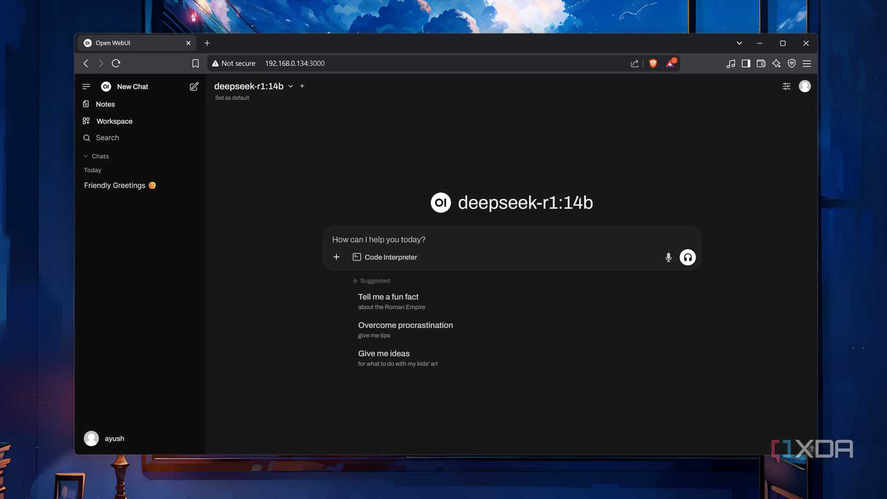Open the Friendly Greetings chat
Image resolution: width=887 pixels, height=499 pixels.
(x=115, y=186)
